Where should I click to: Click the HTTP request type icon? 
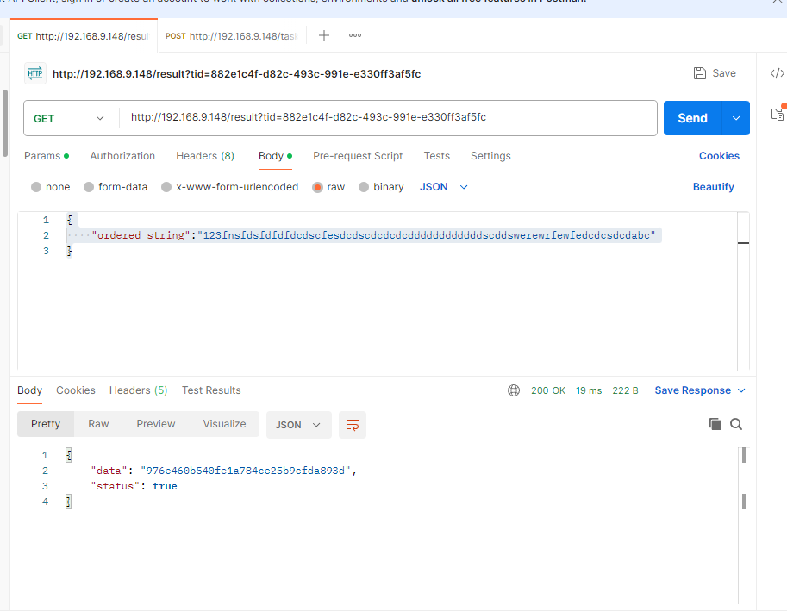(35, 73)
